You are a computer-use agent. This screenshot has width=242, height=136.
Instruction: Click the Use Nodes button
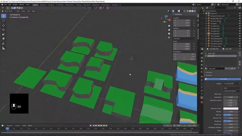tap(223, 79)
